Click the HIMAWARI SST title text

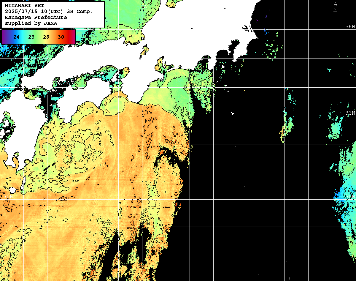coord(24,6)
